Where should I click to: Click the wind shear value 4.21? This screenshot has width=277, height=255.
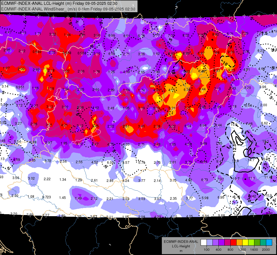tap(64, 125)
